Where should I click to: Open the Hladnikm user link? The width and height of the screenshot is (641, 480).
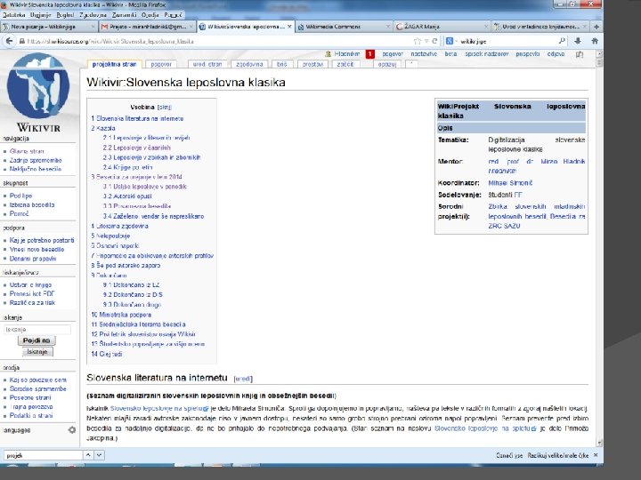(x=347, y=54)
